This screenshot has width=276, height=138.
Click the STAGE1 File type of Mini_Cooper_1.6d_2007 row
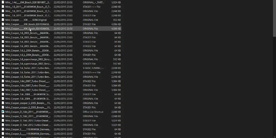89,85
